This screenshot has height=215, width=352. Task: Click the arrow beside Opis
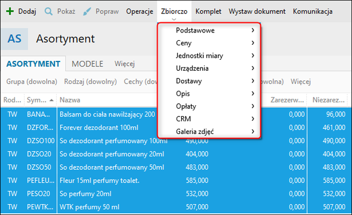click(x=253, y=93)
